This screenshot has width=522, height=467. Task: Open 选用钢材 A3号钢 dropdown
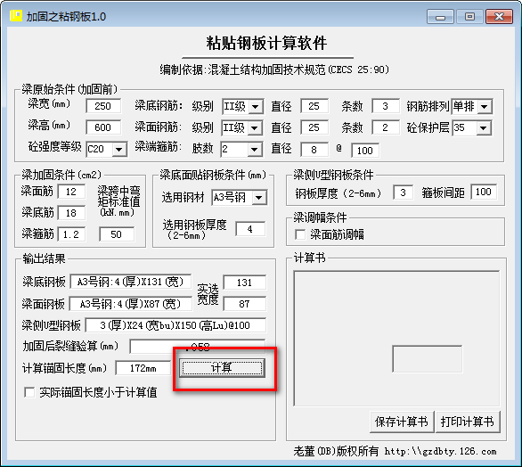pyautogui.click(x=259, y=198)
